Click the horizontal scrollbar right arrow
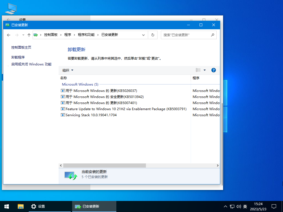This screenshot has height=212, width=283. click(218, 165)
